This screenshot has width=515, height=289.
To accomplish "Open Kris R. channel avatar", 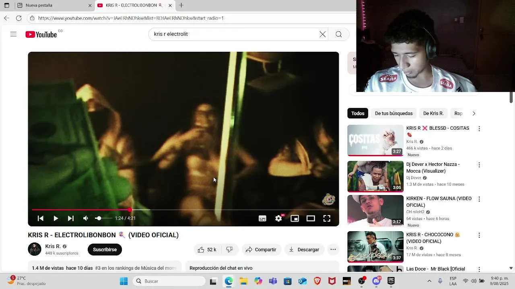I will click(x=35, y=249).
